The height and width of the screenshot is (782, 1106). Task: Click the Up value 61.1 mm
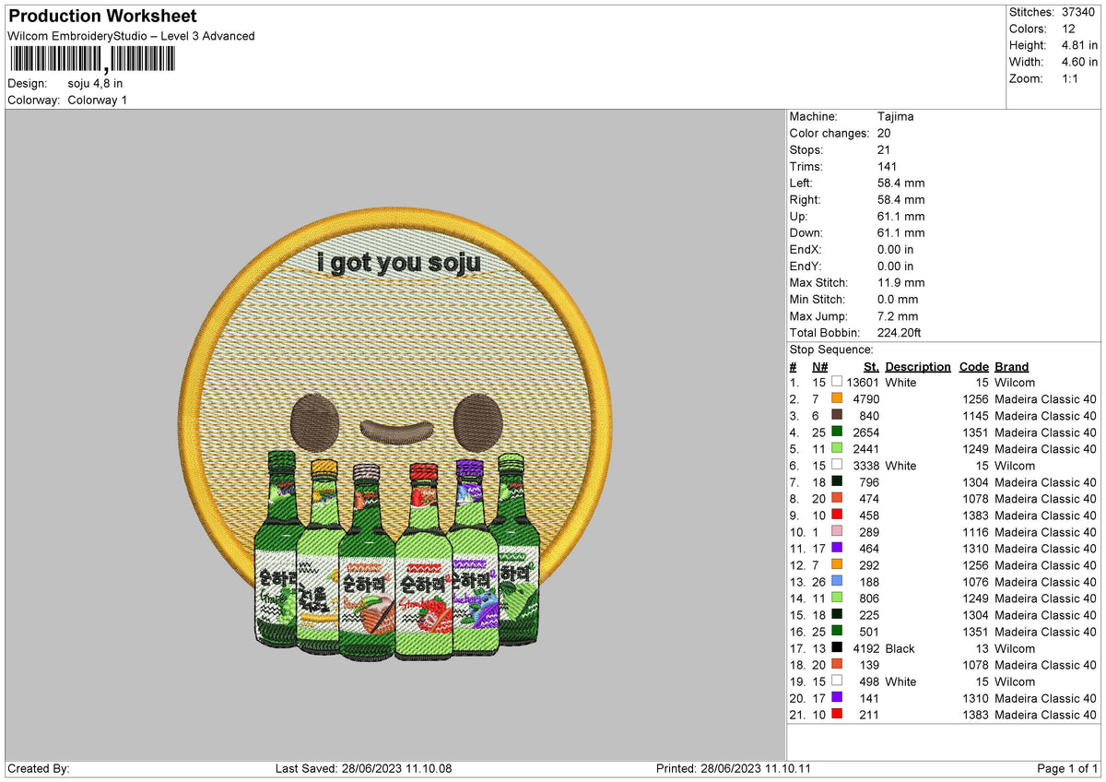[x=901, y=216]
